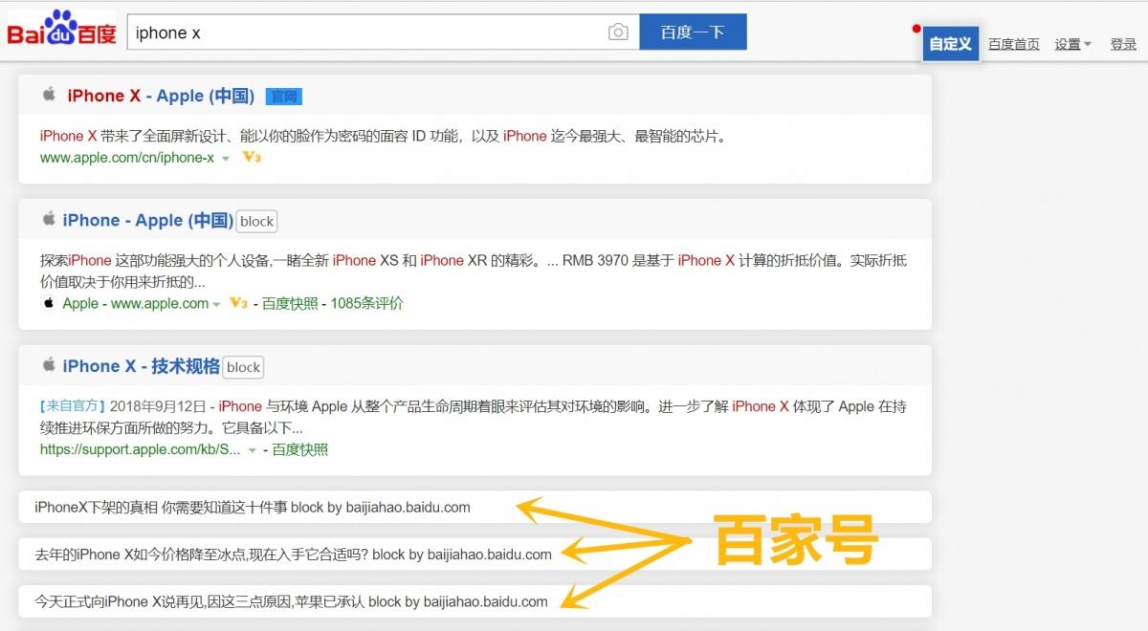Open 百度首页 link
The width and height of the screenshot is (1148, 631).
tap(1014, 44)
